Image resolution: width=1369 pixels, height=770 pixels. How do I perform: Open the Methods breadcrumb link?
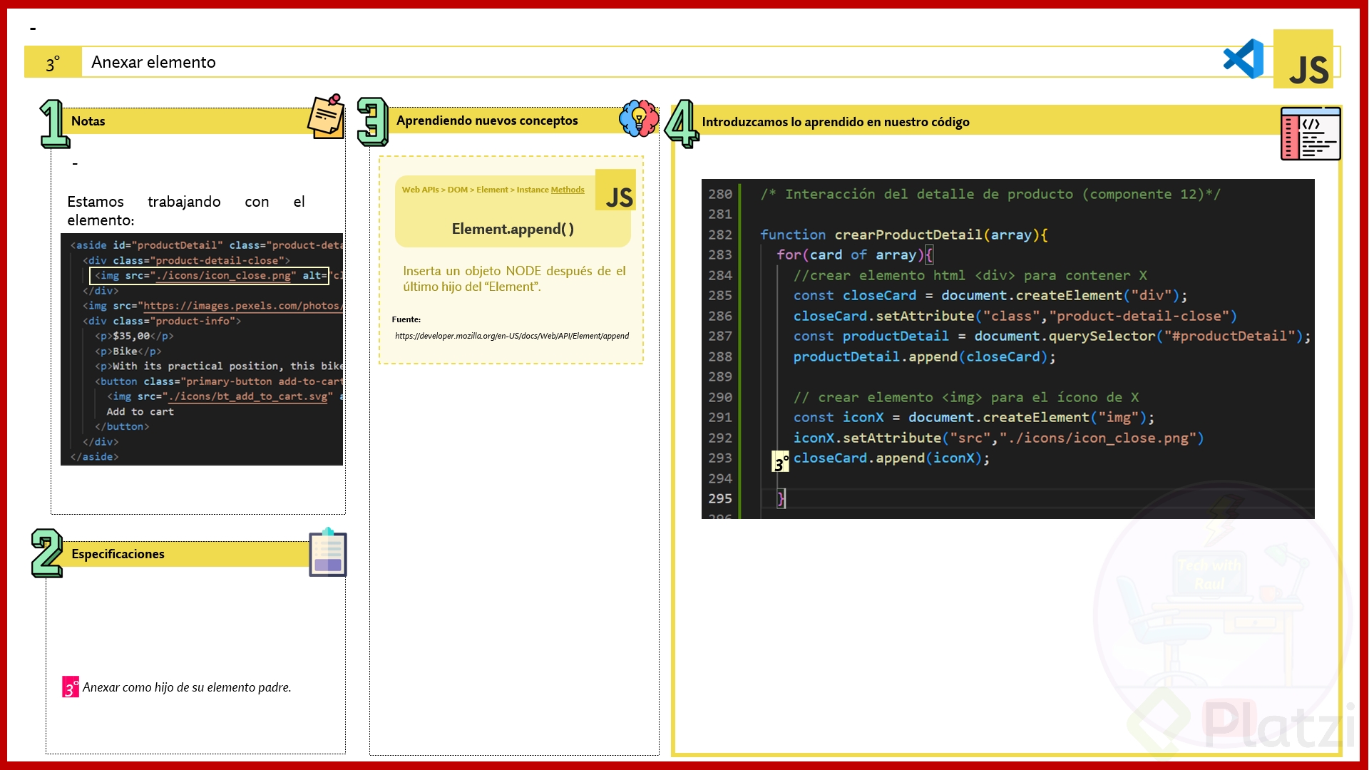tap(567, 190)
